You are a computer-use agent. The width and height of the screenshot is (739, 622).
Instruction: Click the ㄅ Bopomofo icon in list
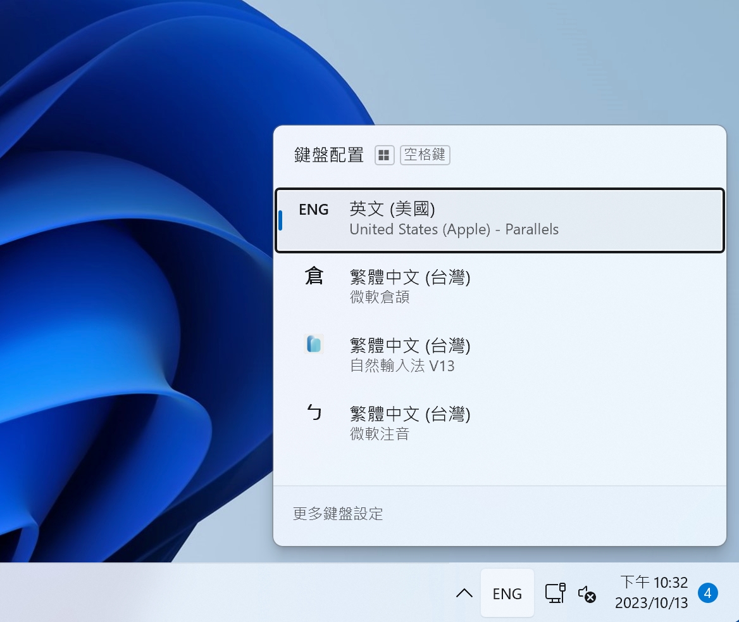point(314,412)
